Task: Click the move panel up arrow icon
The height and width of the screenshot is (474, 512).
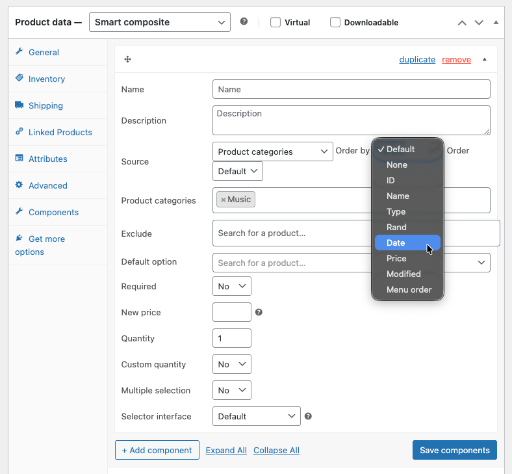Action: pyautogui.click(x=462, y=22)
